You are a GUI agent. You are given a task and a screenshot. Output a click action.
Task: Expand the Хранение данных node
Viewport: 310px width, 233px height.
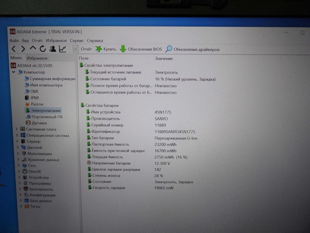point(18,159)
